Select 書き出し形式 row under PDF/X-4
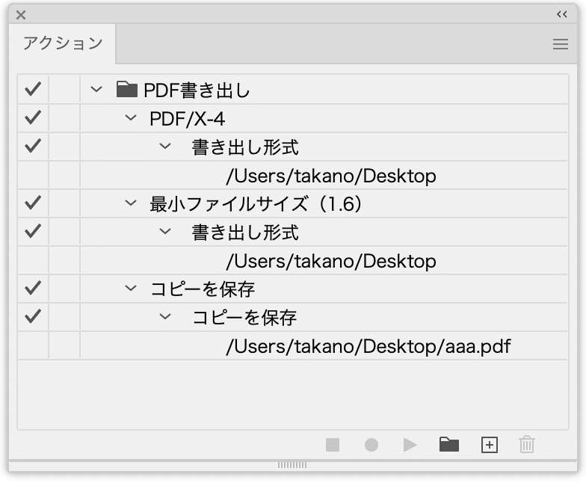The width and height of the screenshot is (586, 483). point(245,147)
